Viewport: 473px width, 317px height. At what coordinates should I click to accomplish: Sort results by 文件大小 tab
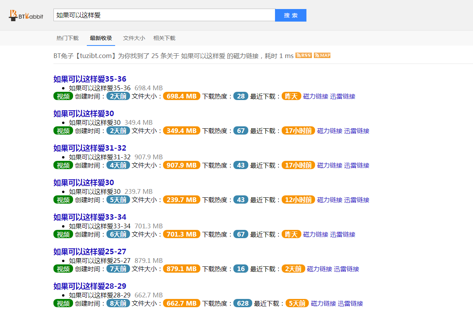coord(134,38)
